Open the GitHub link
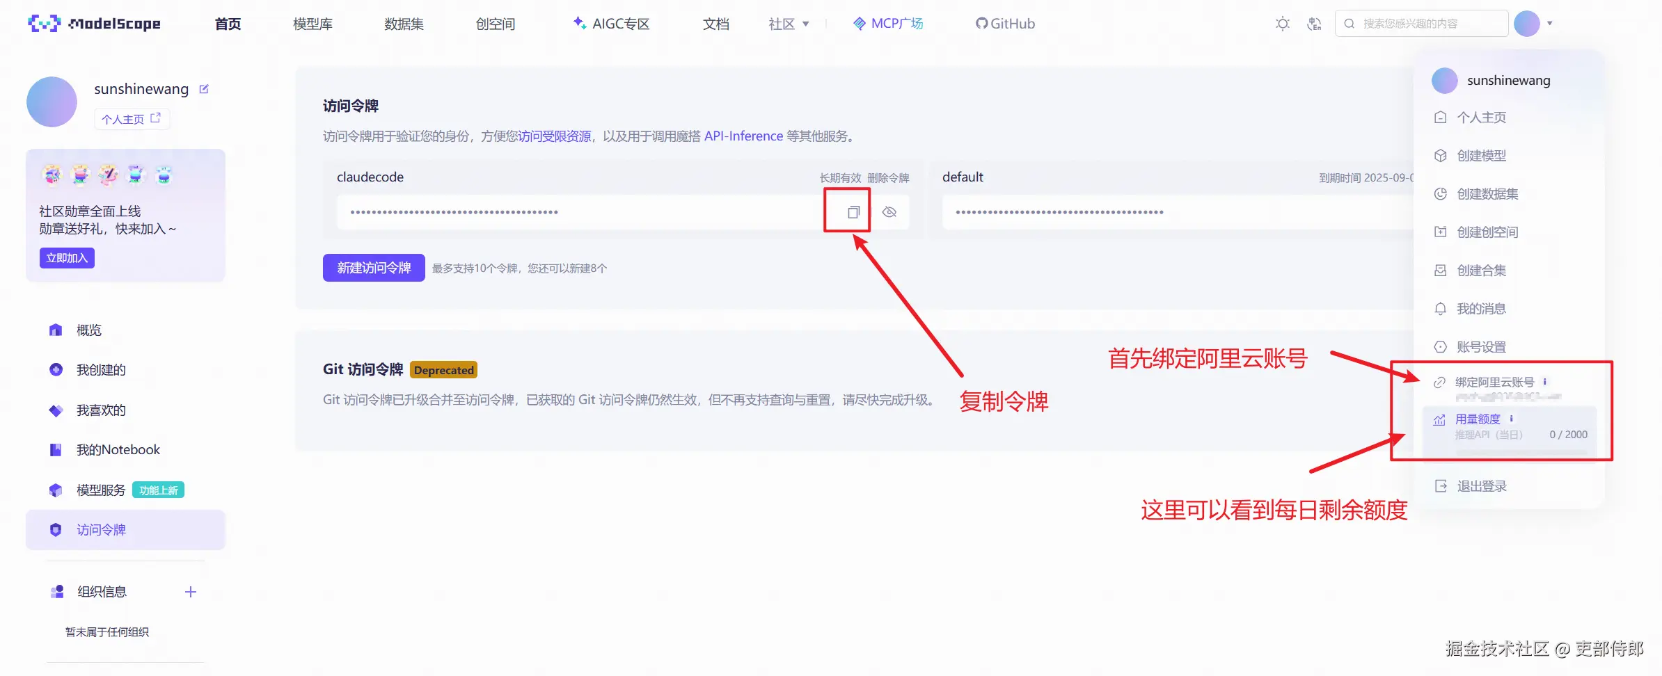The height and width of the screenshot is (676, 1662). (x=1005, y=24)
